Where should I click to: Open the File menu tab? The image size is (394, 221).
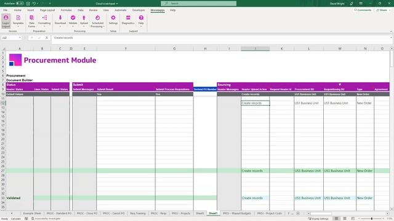click(6, 10)
